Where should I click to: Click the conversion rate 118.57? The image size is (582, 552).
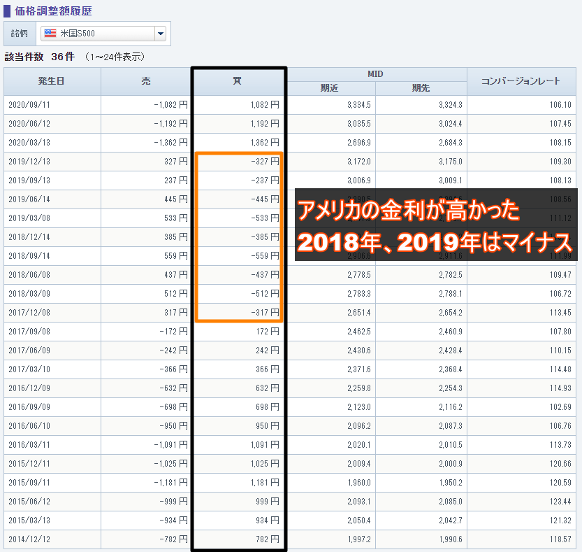(x=560, y=539)
